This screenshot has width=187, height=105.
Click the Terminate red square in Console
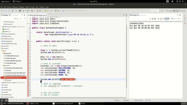pos(150,19)
